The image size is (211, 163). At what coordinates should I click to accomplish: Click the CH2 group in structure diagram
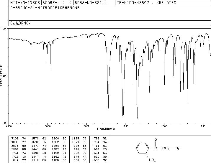click(x=166, y=148)
